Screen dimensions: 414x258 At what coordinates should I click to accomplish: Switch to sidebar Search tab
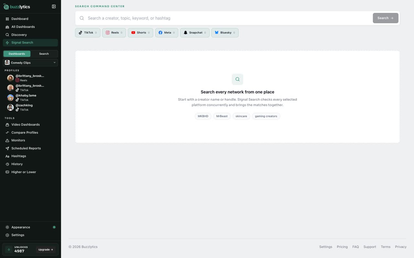click(44, 54)
